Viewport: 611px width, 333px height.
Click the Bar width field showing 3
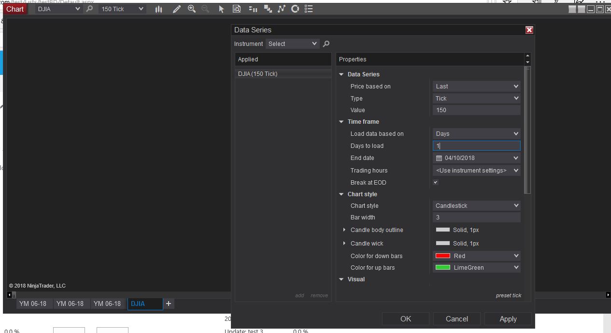(477, 217)
